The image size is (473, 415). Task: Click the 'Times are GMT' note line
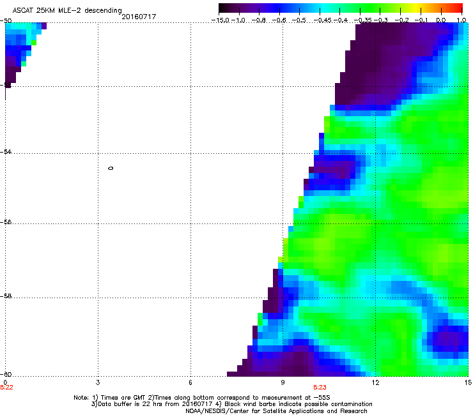202,398
